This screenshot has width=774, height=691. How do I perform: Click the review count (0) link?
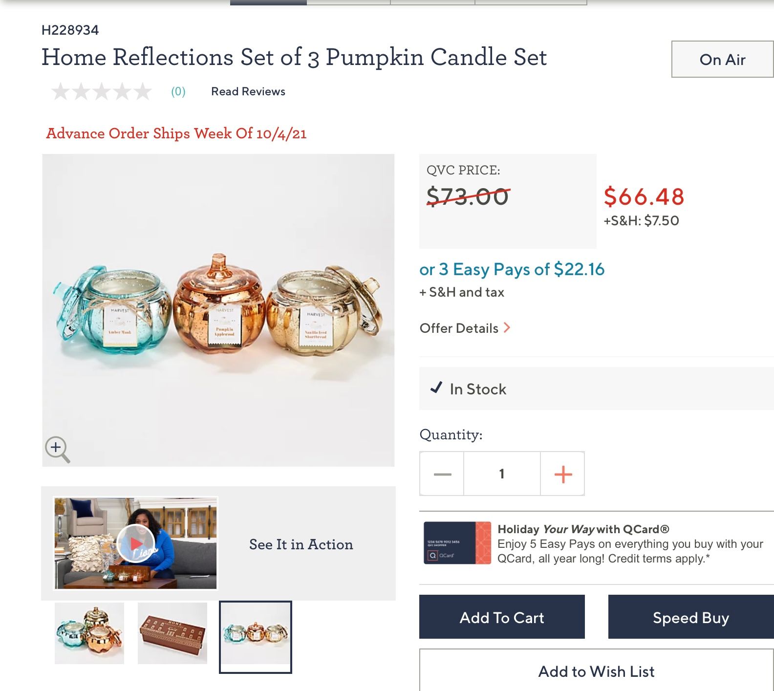(x=178, y=91)
